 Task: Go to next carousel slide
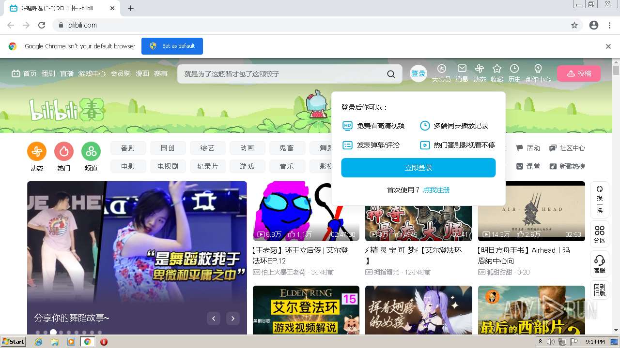[233, 318]
